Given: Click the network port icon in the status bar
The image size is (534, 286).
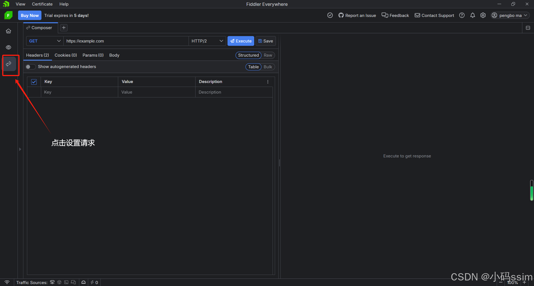Looking at the screenshot, I should [x=83, y=282].
